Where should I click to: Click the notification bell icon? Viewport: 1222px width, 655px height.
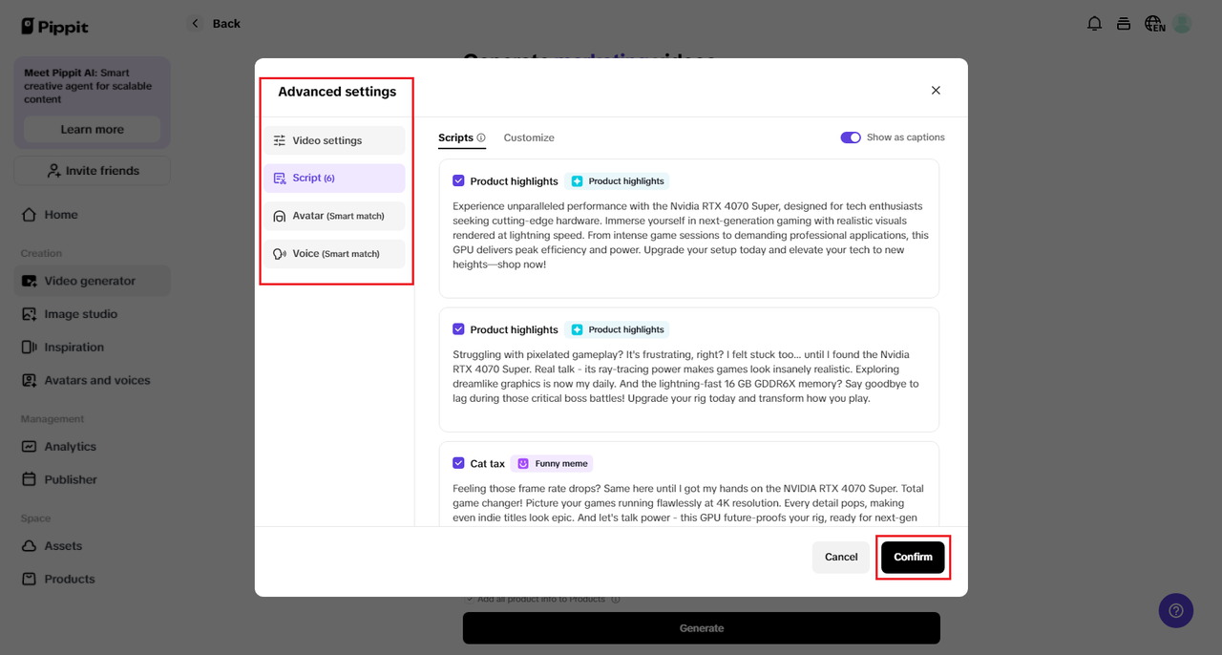pos(1094,23)
